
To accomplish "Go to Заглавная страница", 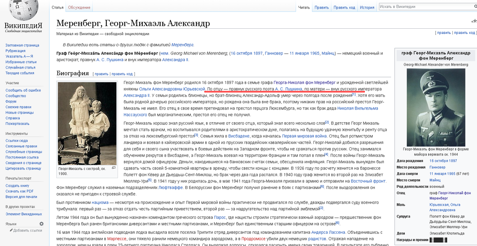I will [22, 45].
